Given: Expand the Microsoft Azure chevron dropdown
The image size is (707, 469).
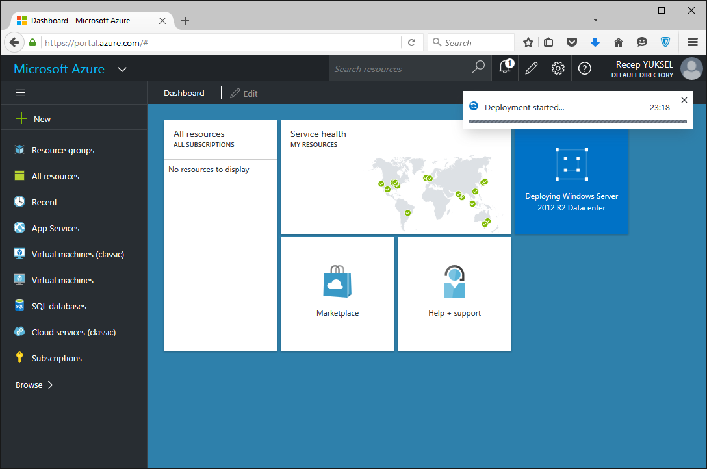Looking at the screenshot, I should click(x=122, y=70).
